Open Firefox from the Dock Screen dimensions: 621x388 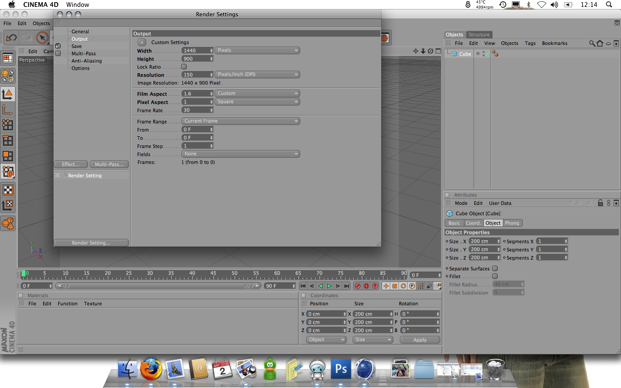(151, 369)
